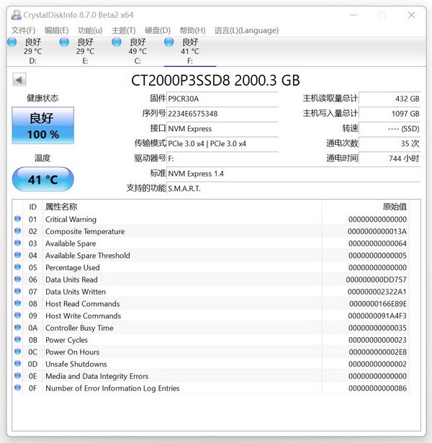Viewport: 432px width, 443px height.
Task: Click the status dot for Host Write Commands
Action: click(17, 316)
